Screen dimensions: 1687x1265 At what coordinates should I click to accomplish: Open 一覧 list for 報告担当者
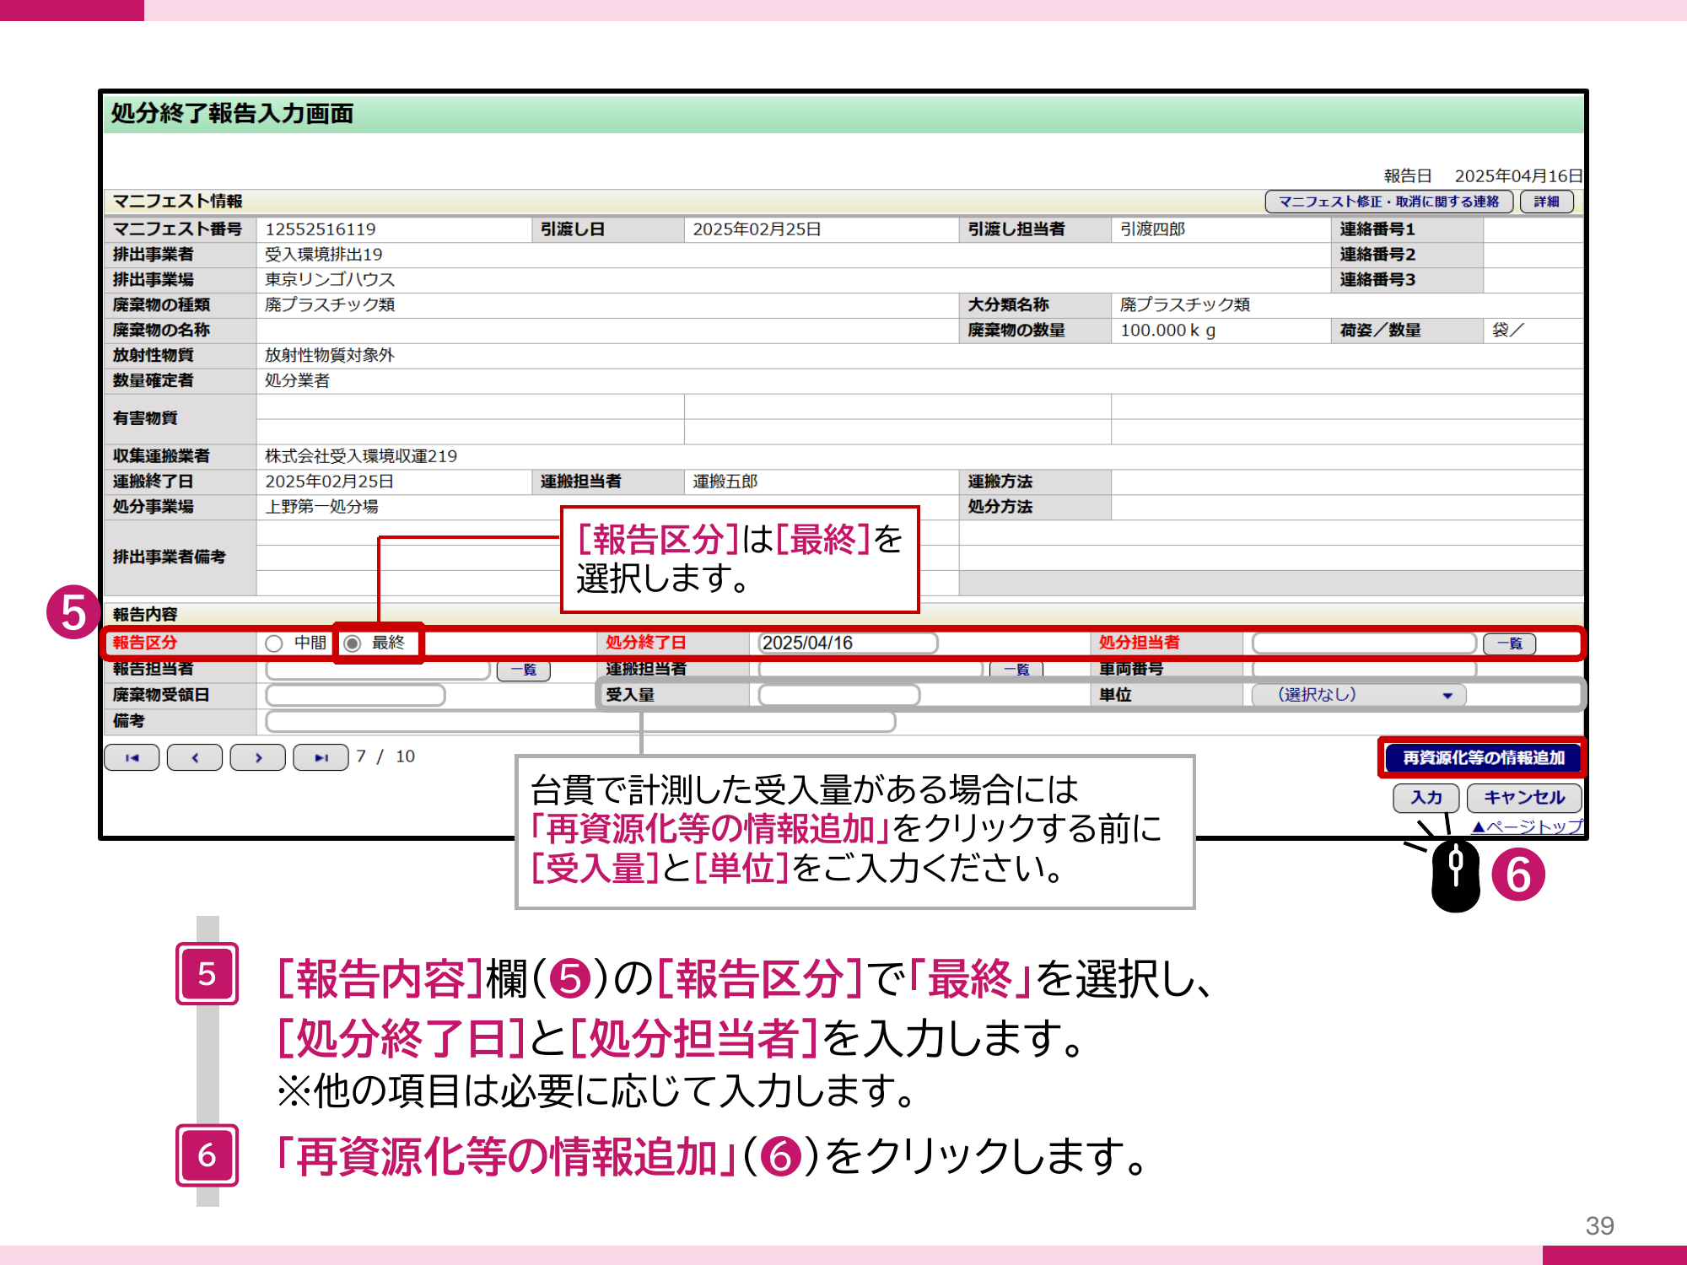(x=524, y=670)
